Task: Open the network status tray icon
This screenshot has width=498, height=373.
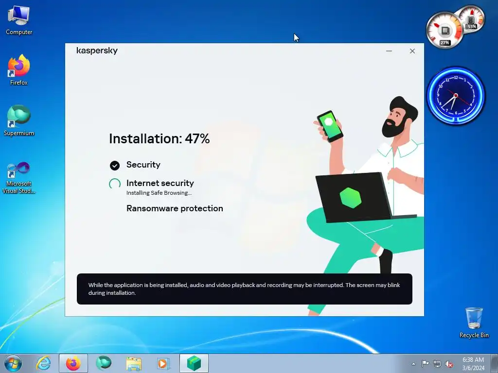Action: [x=437, y=364]
